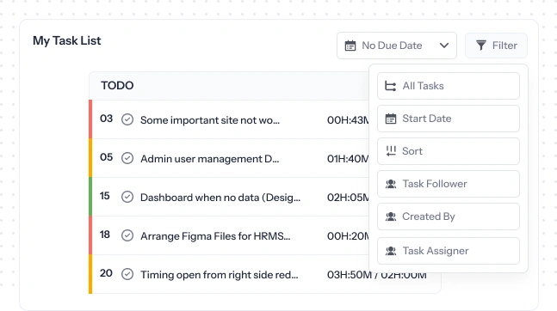Mark task 18 Arrange Figma Files complete
557x311 pixels.
(x=127, y=235)
